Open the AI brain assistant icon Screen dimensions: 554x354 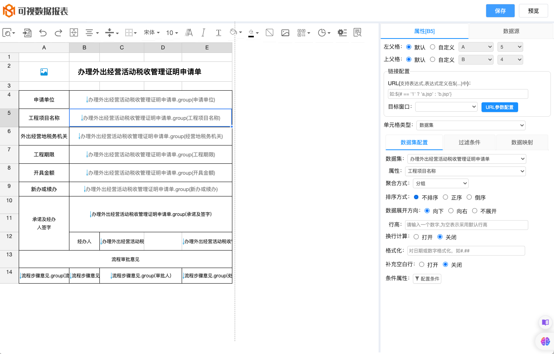[x=545, y=342]
